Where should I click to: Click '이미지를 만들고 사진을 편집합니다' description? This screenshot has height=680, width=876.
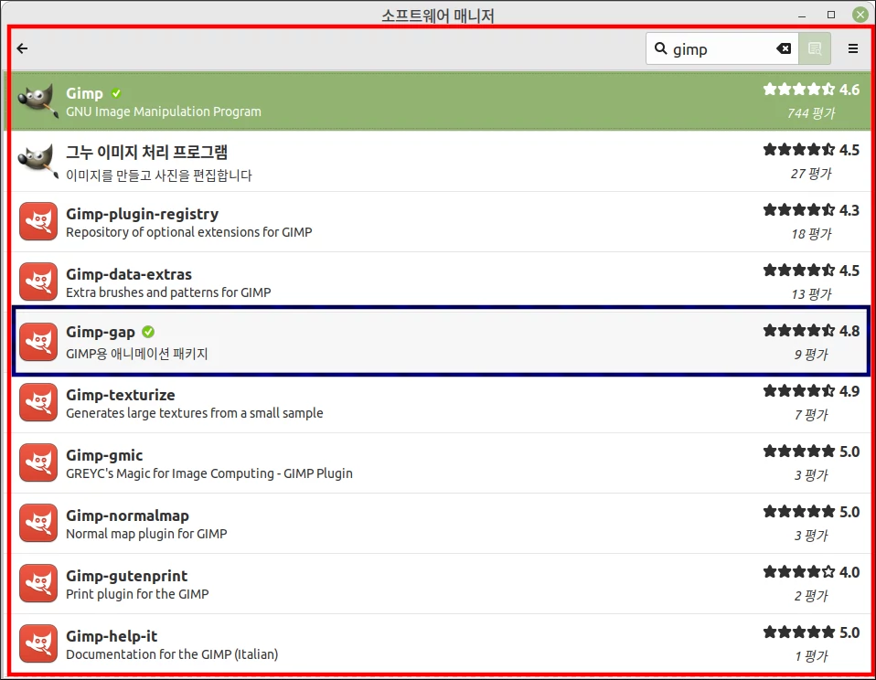coord(159,175)
